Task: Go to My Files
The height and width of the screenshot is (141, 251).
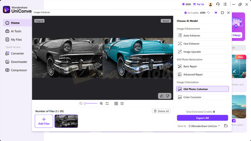Action: click(16, 39)
